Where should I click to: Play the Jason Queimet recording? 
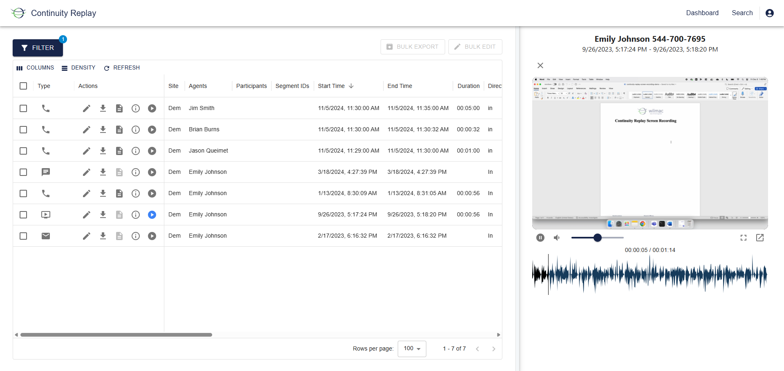(x=152, y=151)
